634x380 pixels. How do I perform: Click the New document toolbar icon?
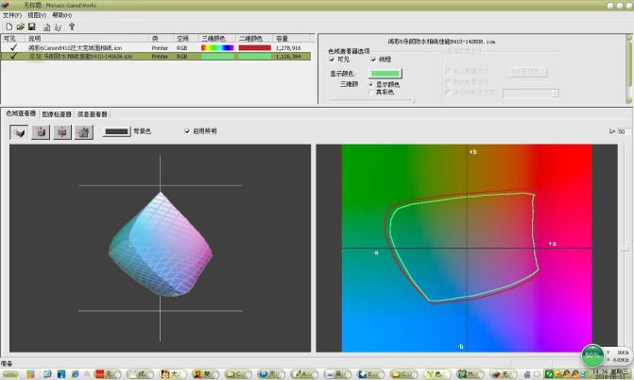[9, 26]
